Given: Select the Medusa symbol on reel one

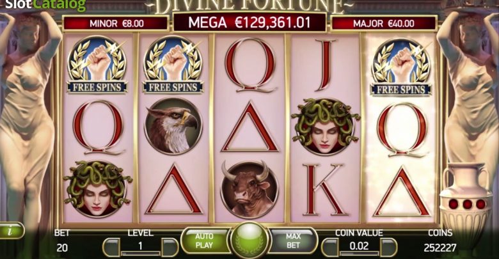Looking at the screenshot, I should click(97, 189).
